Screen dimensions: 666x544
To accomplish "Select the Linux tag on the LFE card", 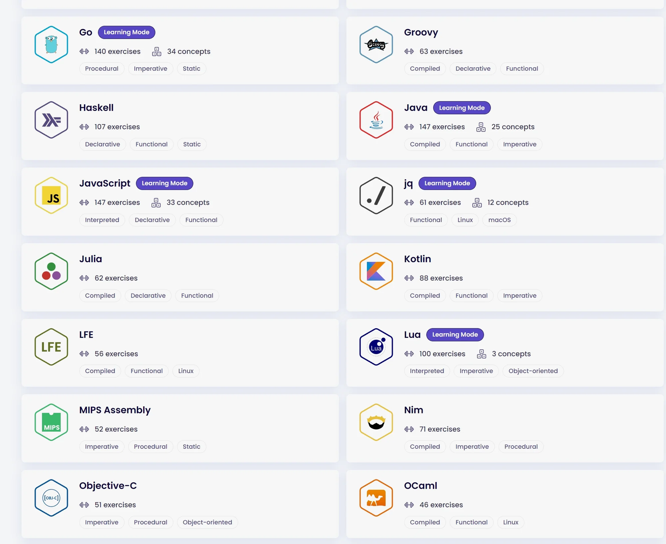I will point(186,371).
